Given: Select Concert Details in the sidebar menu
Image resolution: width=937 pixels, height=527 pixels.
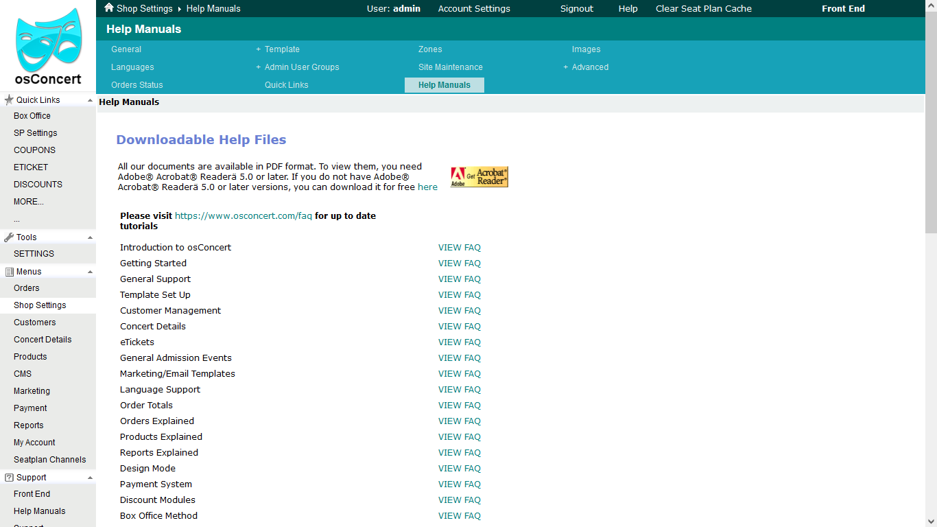Looking at the screenshot, I should [43, 340].
